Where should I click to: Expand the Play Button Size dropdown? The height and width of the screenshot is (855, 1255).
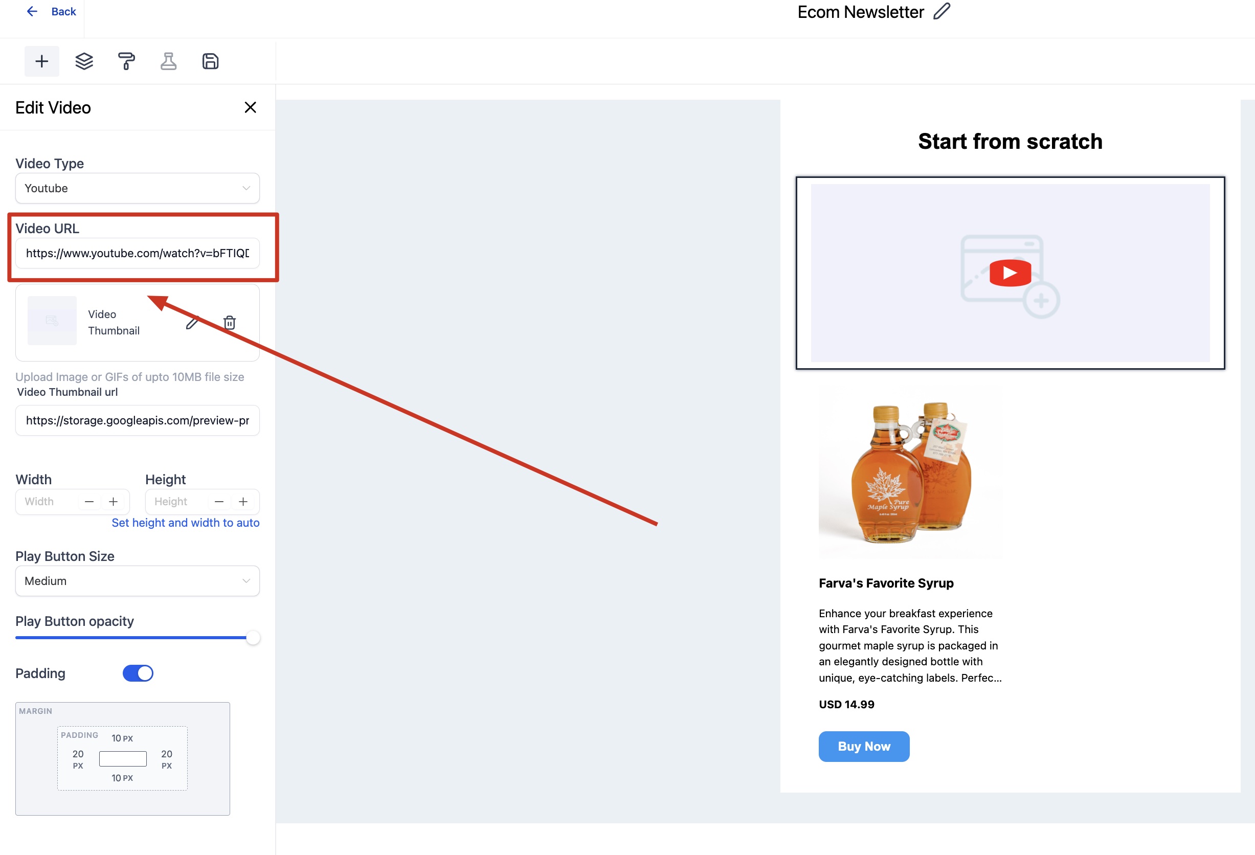tap(137, 580)
